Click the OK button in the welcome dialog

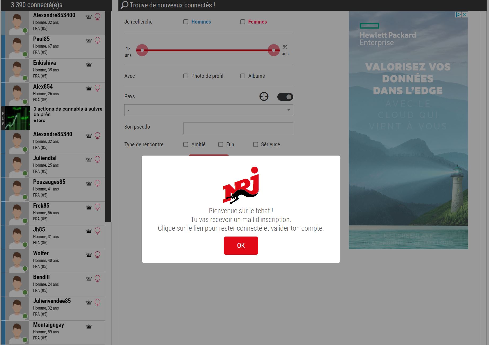[x=241, y=246]
